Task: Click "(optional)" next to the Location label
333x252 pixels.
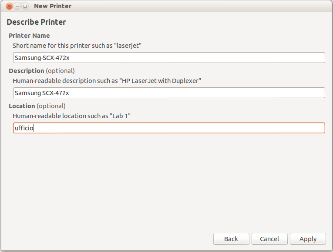Action: (51, 106)
